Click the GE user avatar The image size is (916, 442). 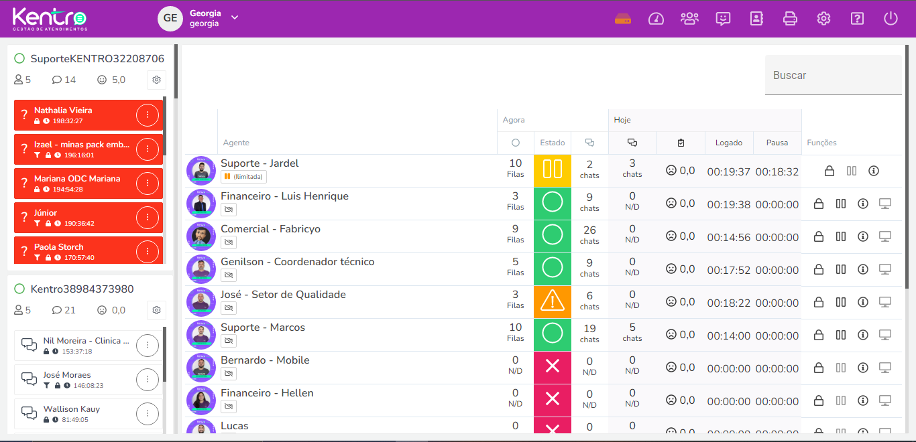coord(170,18)
